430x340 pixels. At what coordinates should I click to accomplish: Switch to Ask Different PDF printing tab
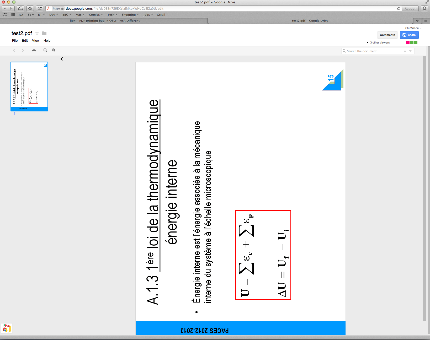pyautogui.click(x=104, y=21)
